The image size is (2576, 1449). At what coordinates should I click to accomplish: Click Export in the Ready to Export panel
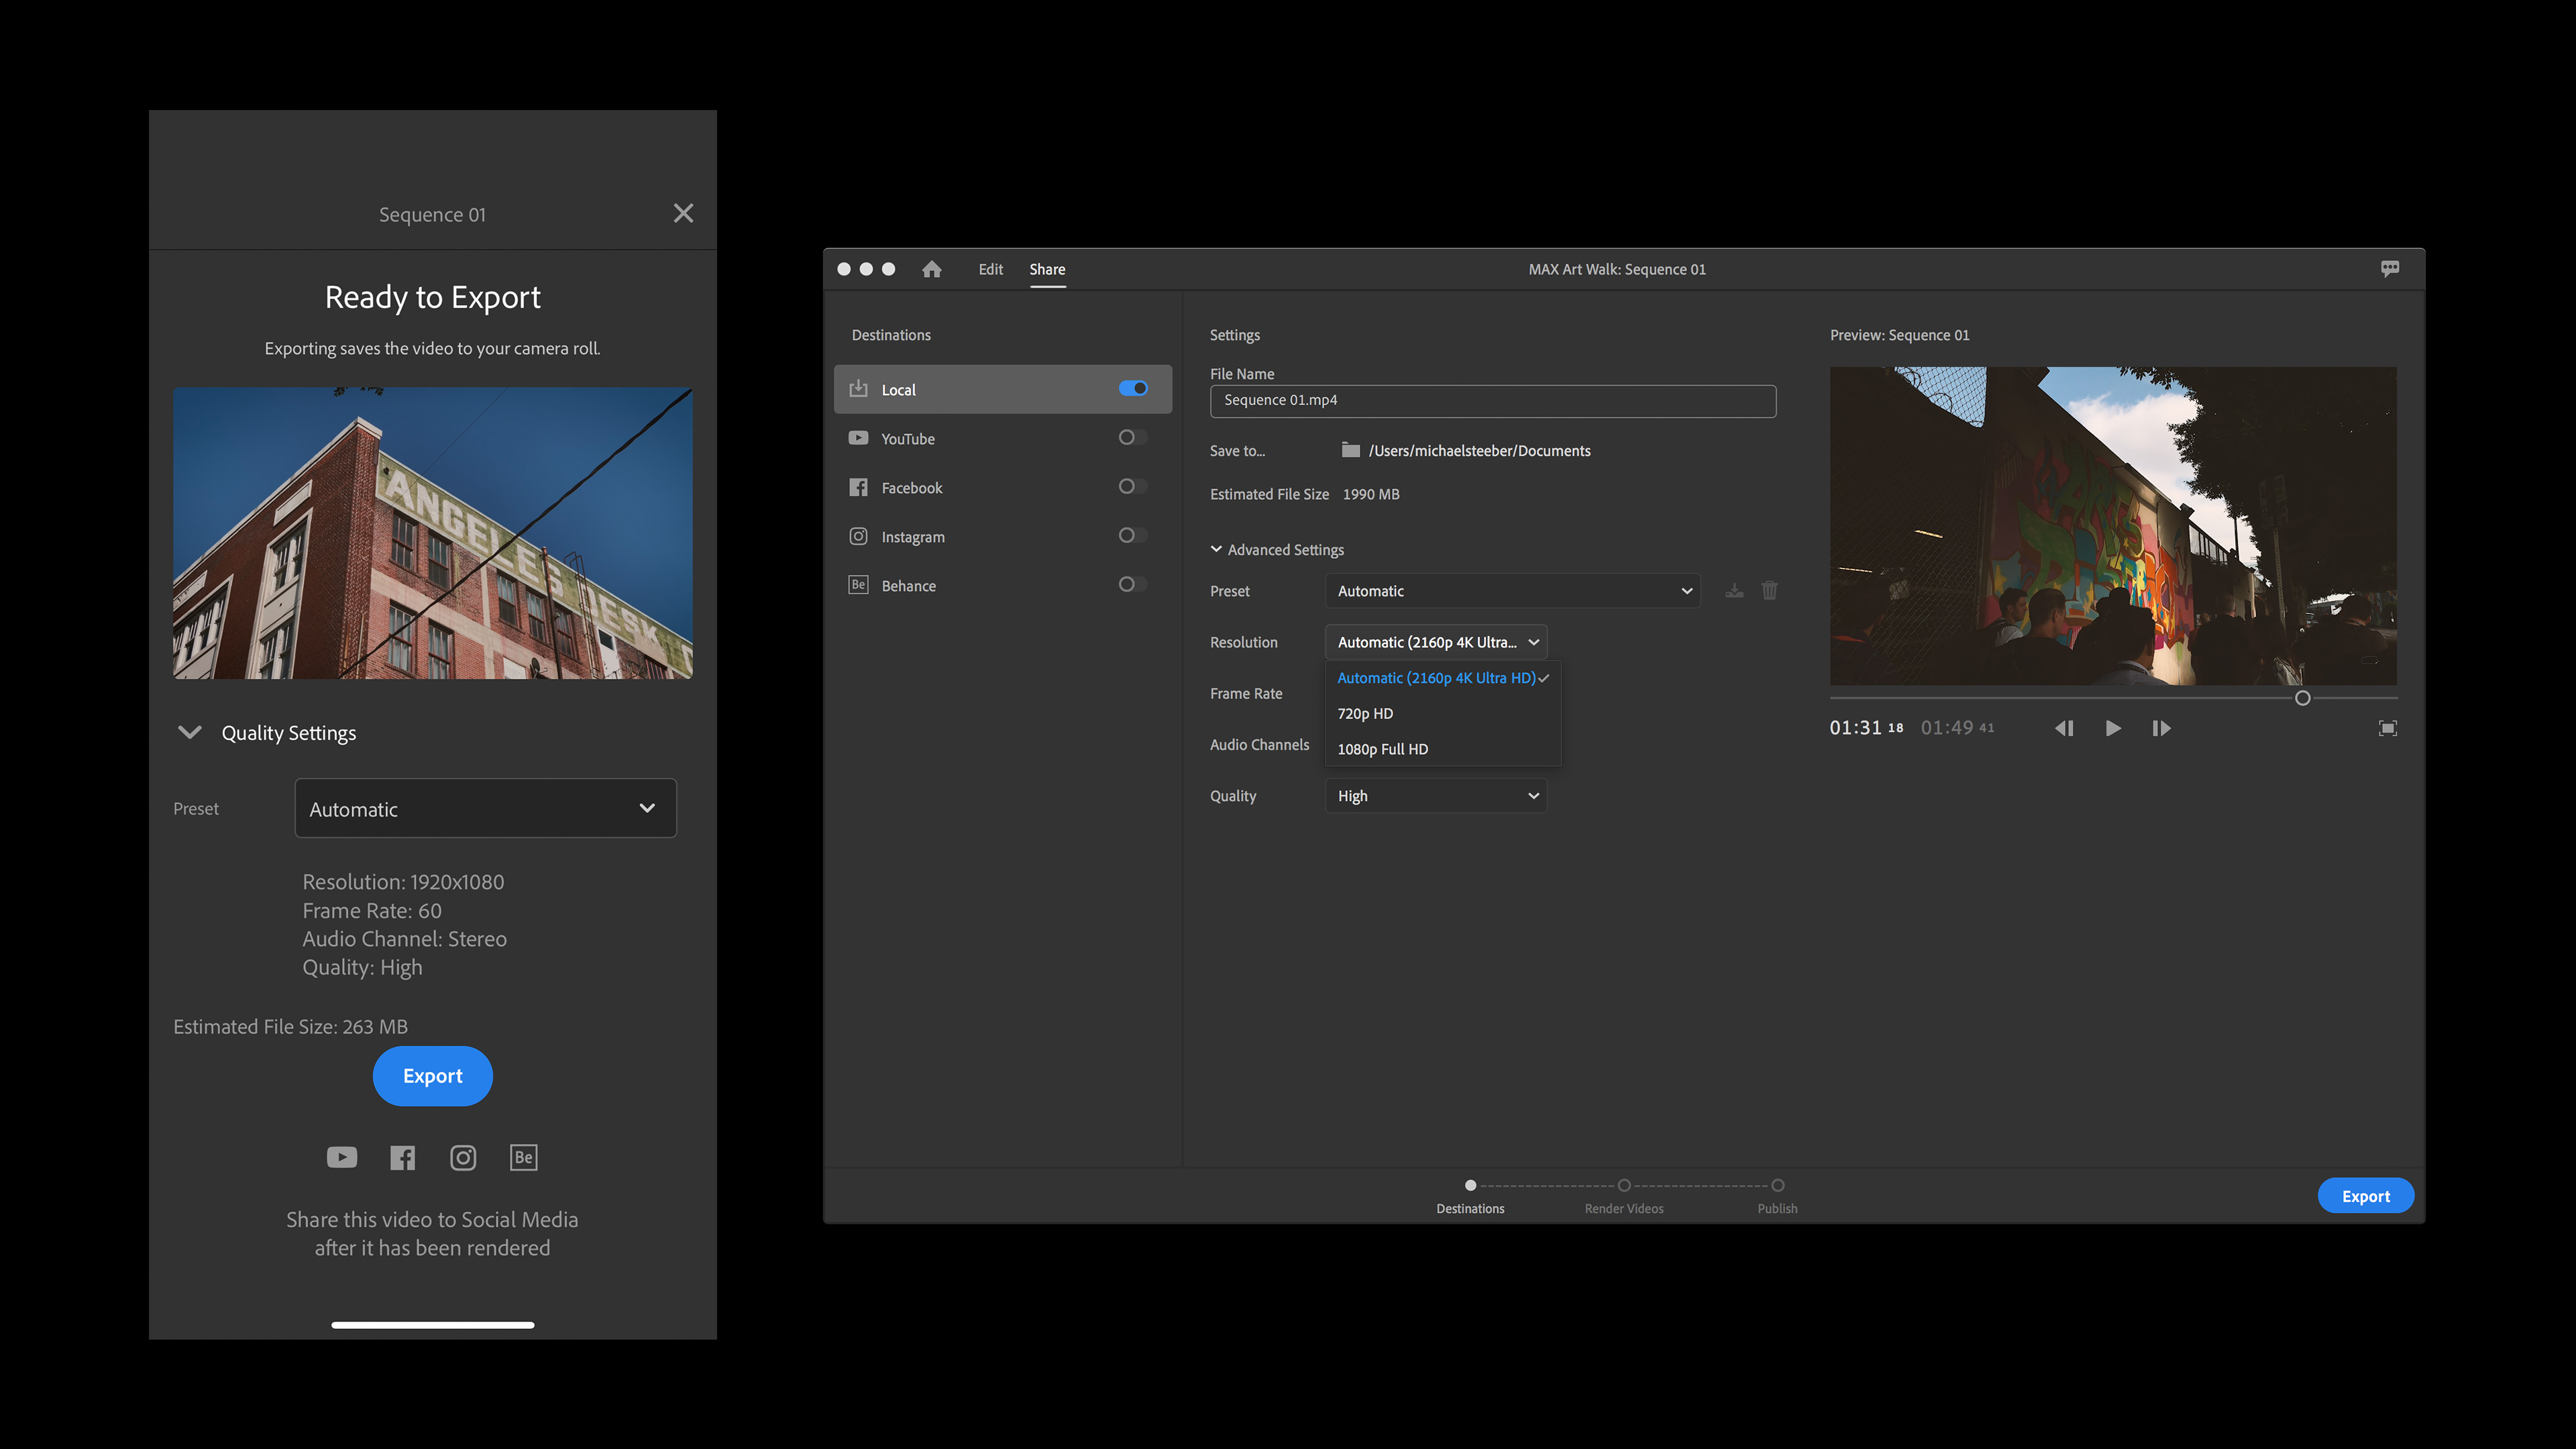point(432,1076)
